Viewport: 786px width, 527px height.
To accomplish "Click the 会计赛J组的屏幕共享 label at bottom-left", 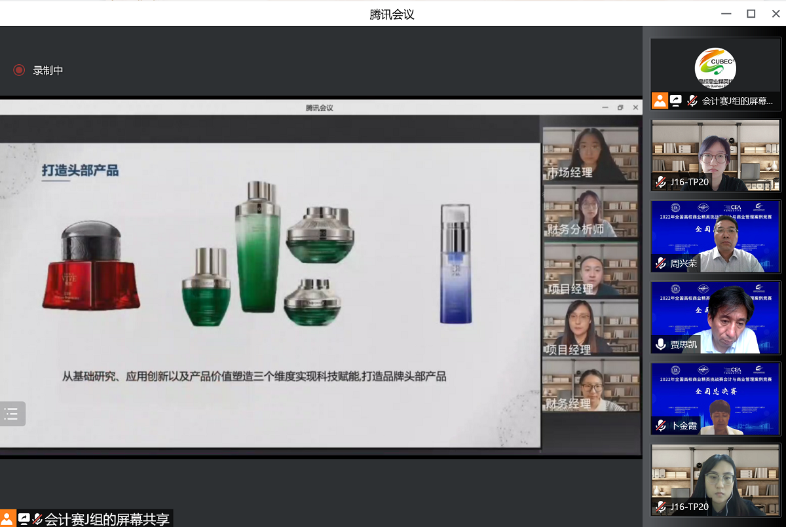I will tap(107, 519).
